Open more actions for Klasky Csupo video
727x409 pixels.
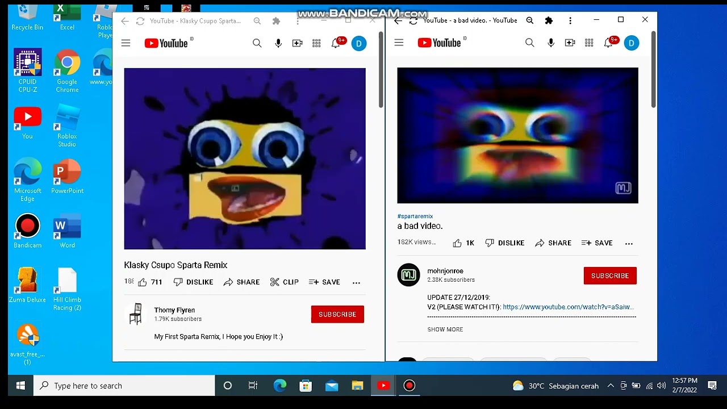point(356,282)
